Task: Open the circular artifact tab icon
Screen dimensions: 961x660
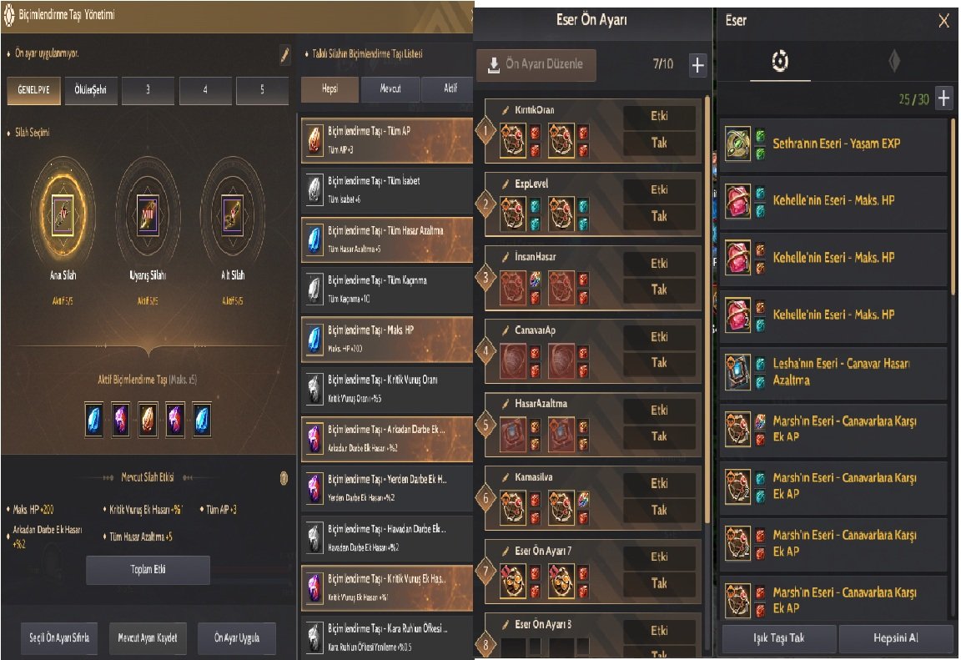Action: (780, 61)
